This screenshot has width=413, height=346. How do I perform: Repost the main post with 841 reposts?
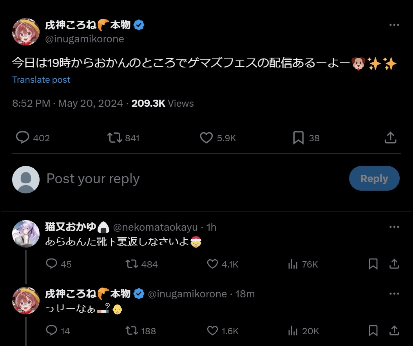(x=114, y=138)
